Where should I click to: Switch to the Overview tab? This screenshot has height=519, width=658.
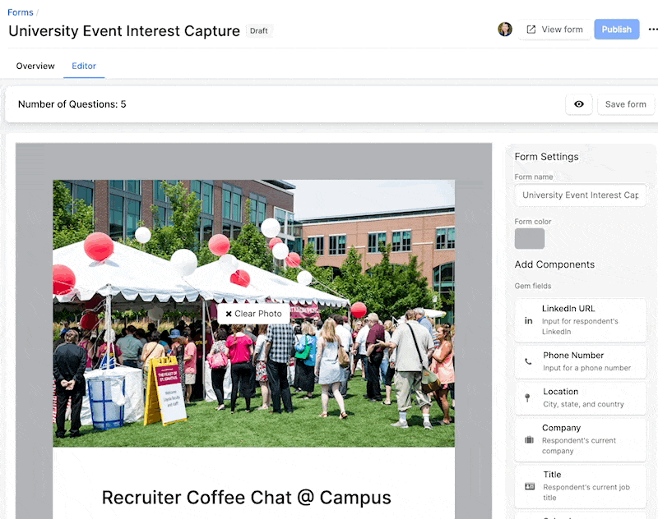click(x=35, y=65)
